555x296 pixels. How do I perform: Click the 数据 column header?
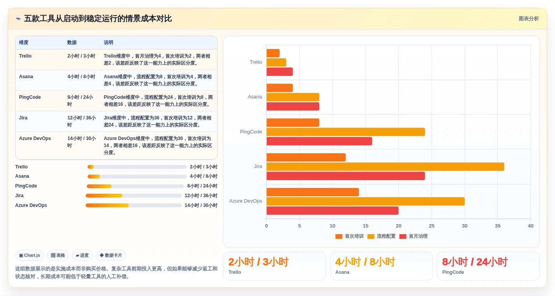[x=82, y=43]
